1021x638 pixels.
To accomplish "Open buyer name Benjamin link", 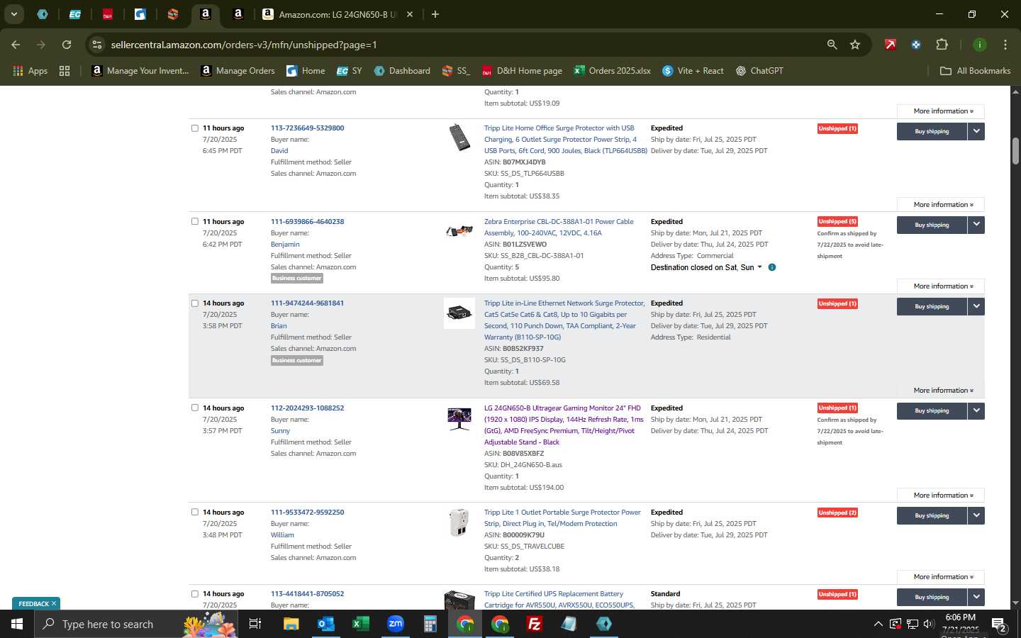I will pos(285,244).
